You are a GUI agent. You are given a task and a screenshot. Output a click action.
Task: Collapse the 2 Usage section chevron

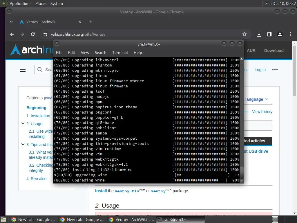[x=23, y=124]
